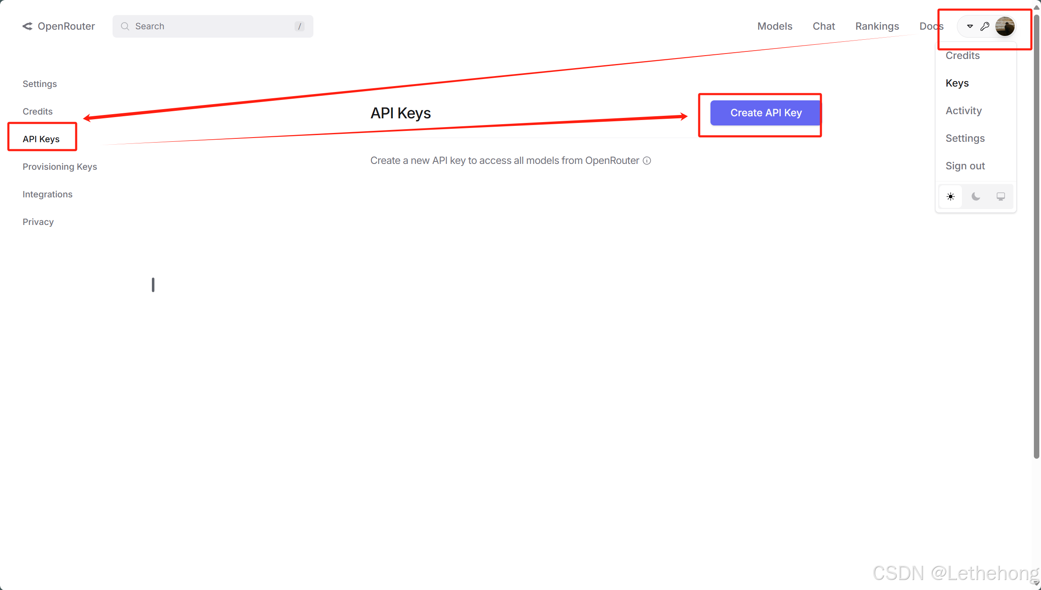Open Provisioning Keys in the sidebar
Image resolution: width=1041 pixels, height=590 pixels.
pyautogui.click(x=60, y=167)
